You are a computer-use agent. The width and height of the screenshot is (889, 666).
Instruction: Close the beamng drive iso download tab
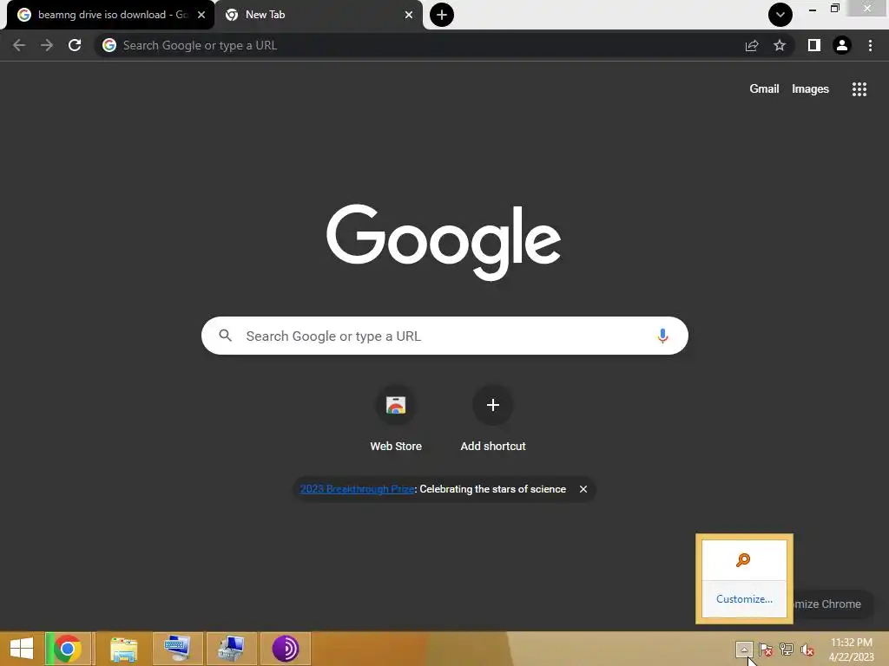point(201,15)
